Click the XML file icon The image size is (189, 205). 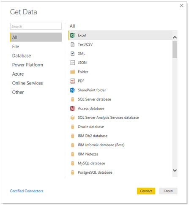(73, 54)
